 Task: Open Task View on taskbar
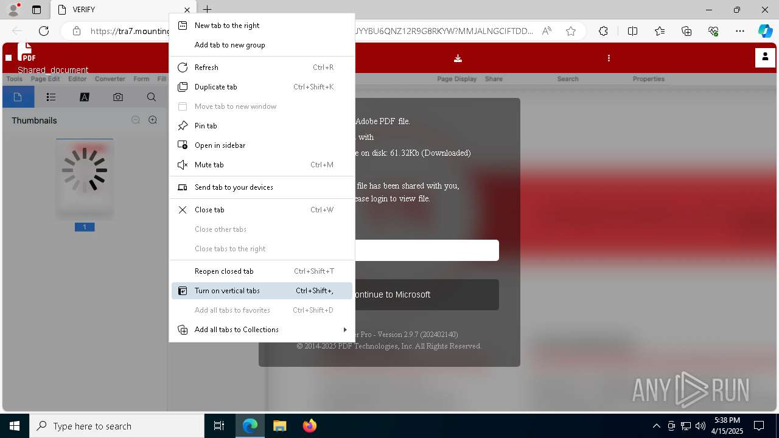point(219,426)
